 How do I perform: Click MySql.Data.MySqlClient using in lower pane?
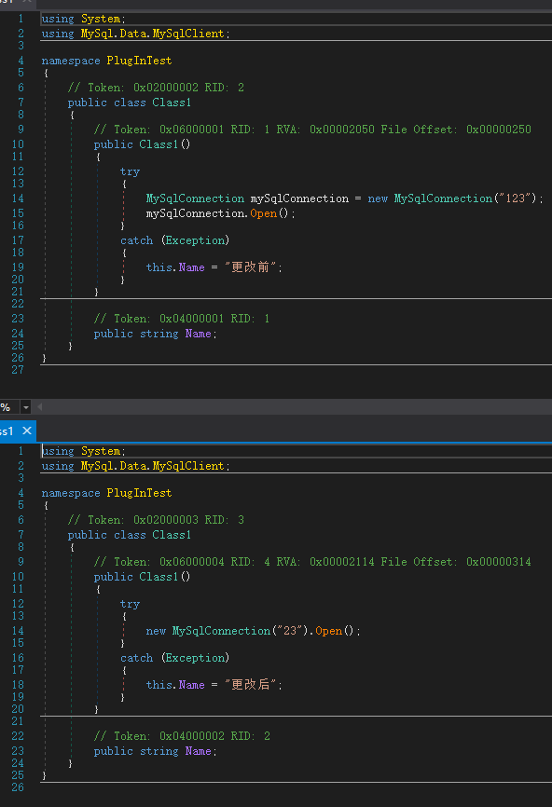point(152,466)
